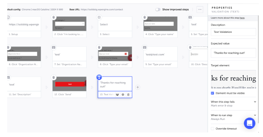Click the mouse icon on step 2
Screen dimensions: 263x137
coord(53,17)
